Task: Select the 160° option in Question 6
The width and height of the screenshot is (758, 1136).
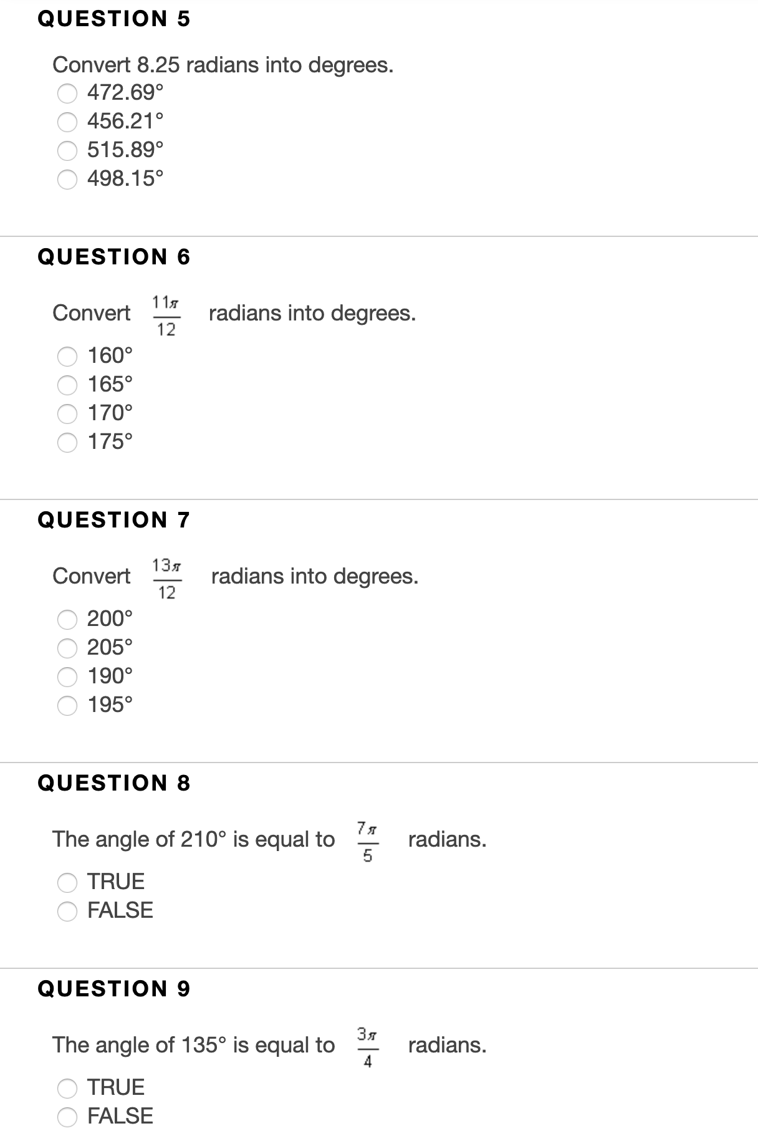Action: tap(67, 357)
